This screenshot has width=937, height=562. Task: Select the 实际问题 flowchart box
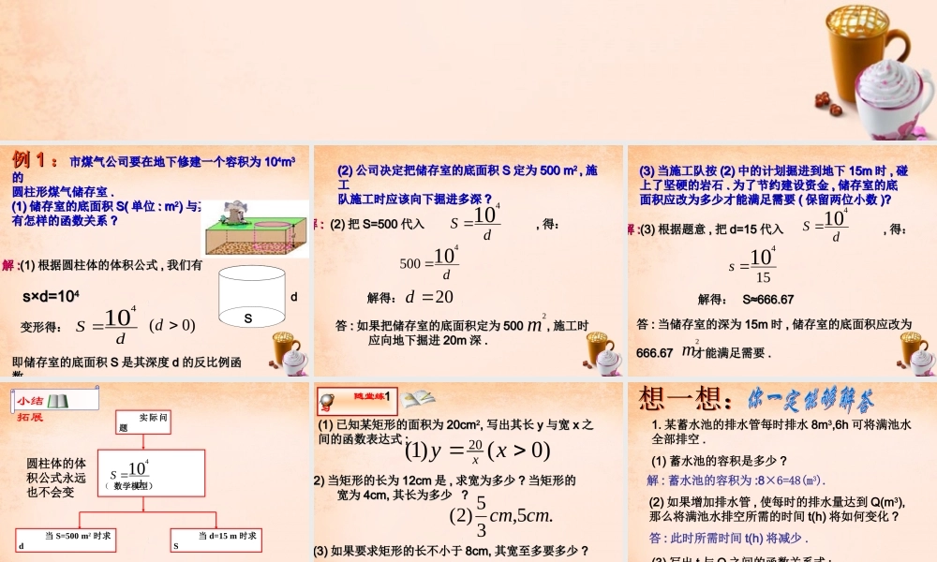pyautogui.click(x=143, y=422)
